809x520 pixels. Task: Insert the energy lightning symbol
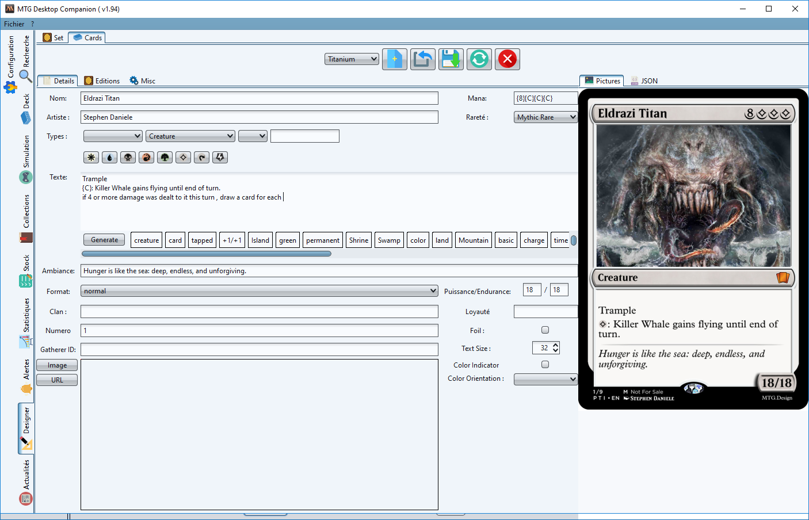coord(220,157)
